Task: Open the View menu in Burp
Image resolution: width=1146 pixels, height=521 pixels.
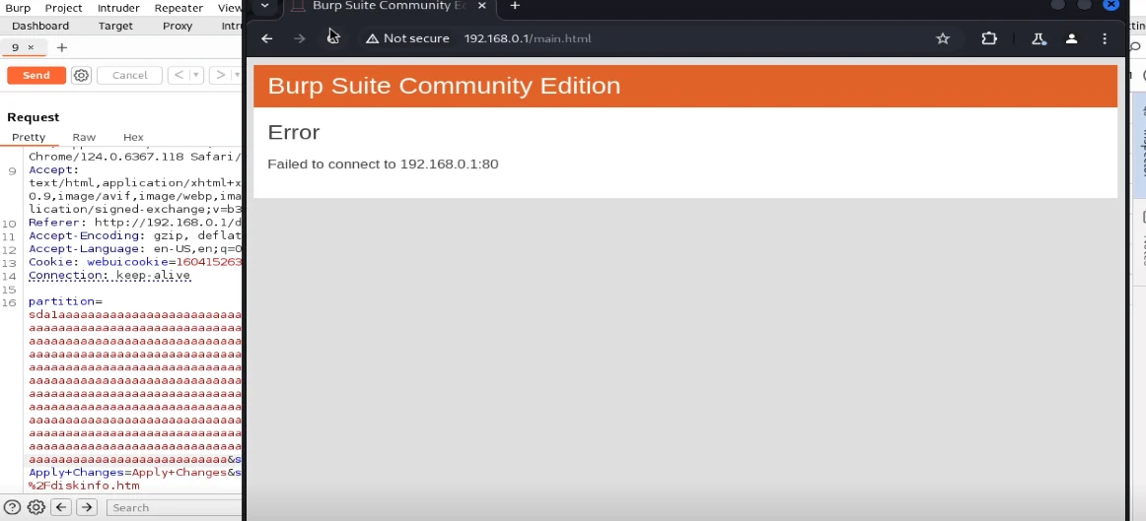Action: pos(230,8)
